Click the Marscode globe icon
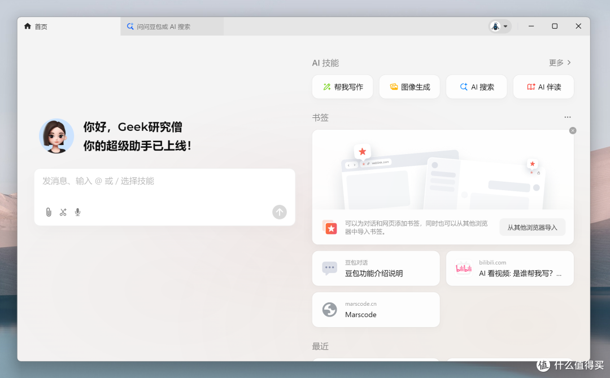Viewport: 610px width, 378px height. pyautogui.click(x=329, y=310)
